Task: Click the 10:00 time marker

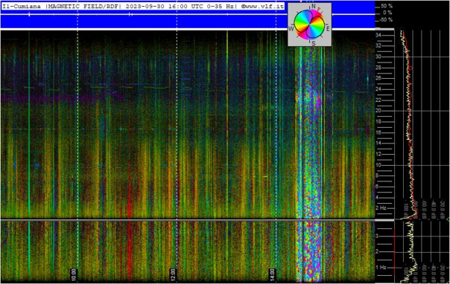Action: pos(74,274)
